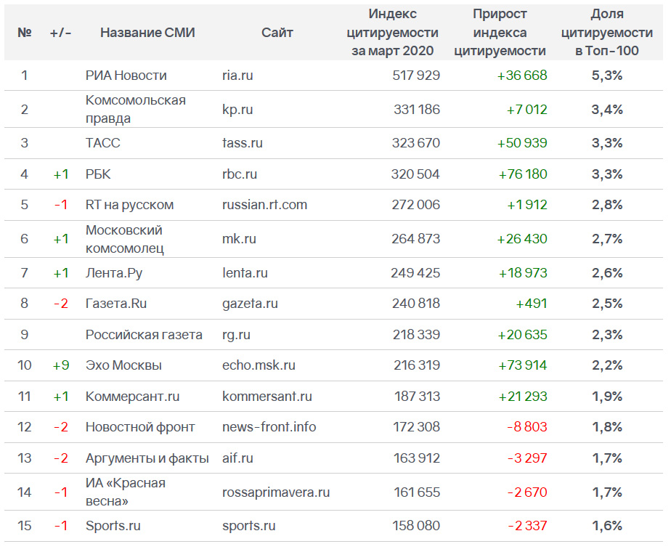Select 'Комсомольская правда' media name

pyautogui.click(x=136, y=109)
